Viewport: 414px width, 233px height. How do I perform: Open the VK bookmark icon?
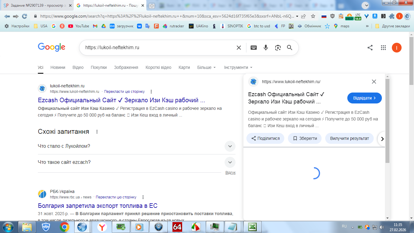139,26
